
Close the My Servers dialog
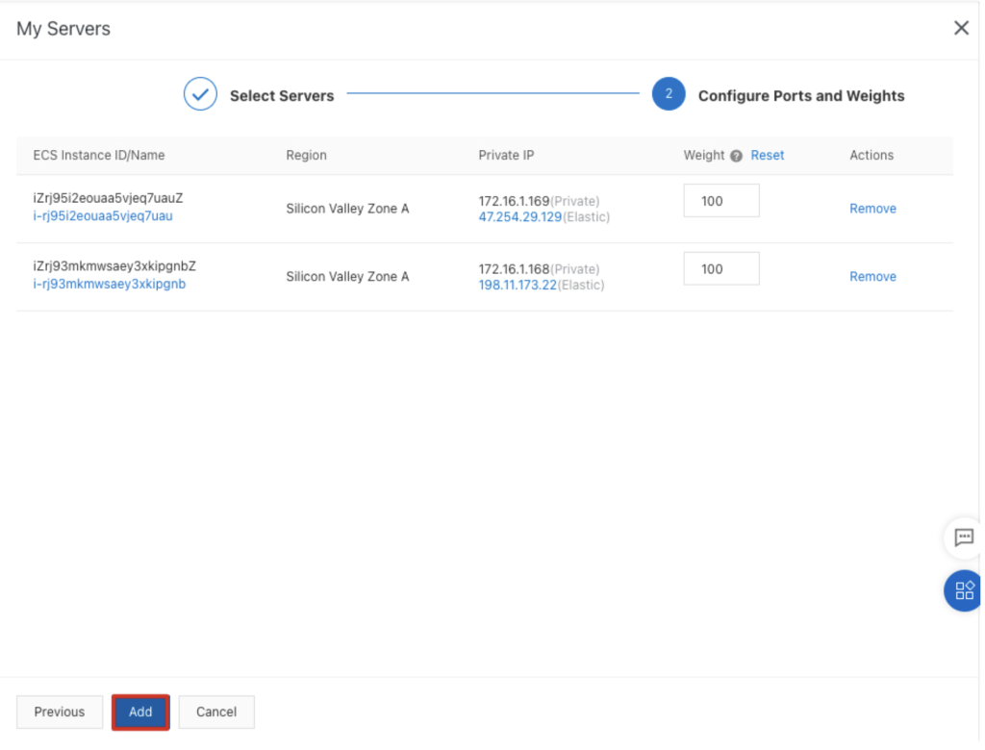(x=961, y=28)
